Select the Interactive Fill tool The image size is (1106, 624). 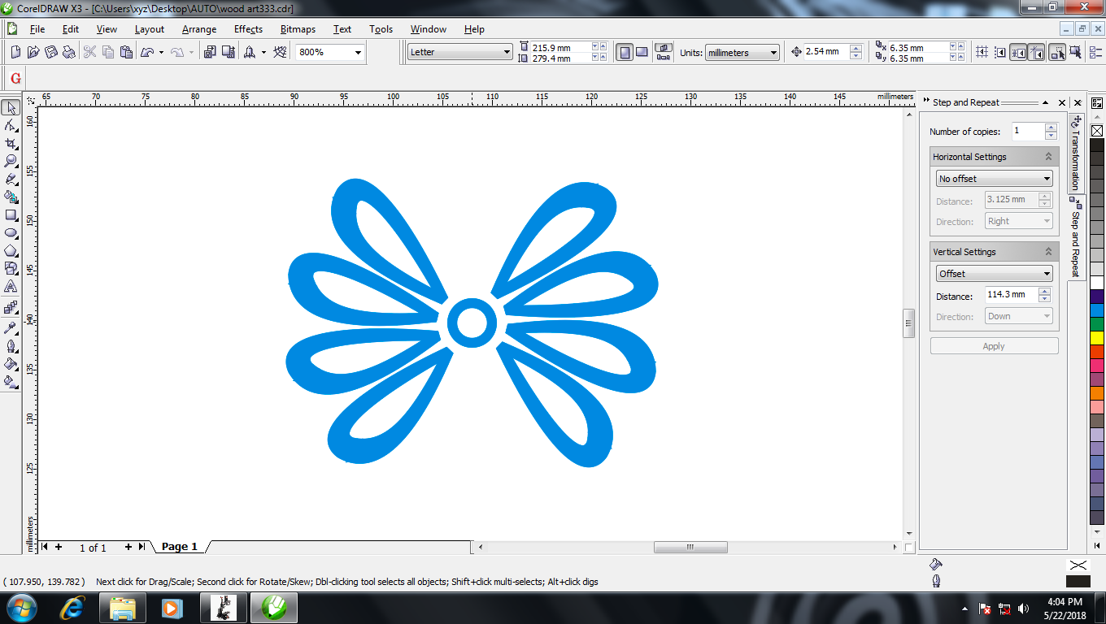point(11,381)
